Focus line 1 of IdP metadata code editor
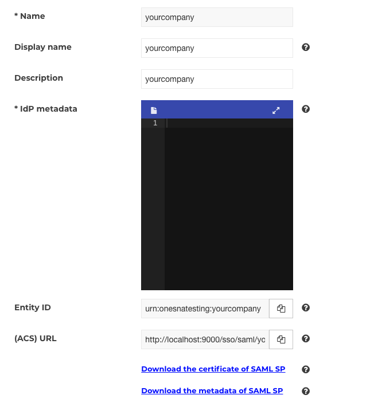Viewport: 374px width, 407px height. click(x=229, y=123)
